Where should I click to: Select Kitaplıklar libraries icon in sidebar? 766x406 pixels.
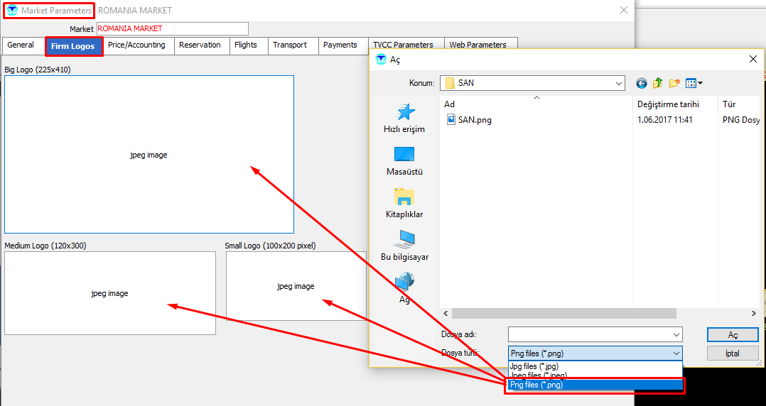(x=404, y=197)
